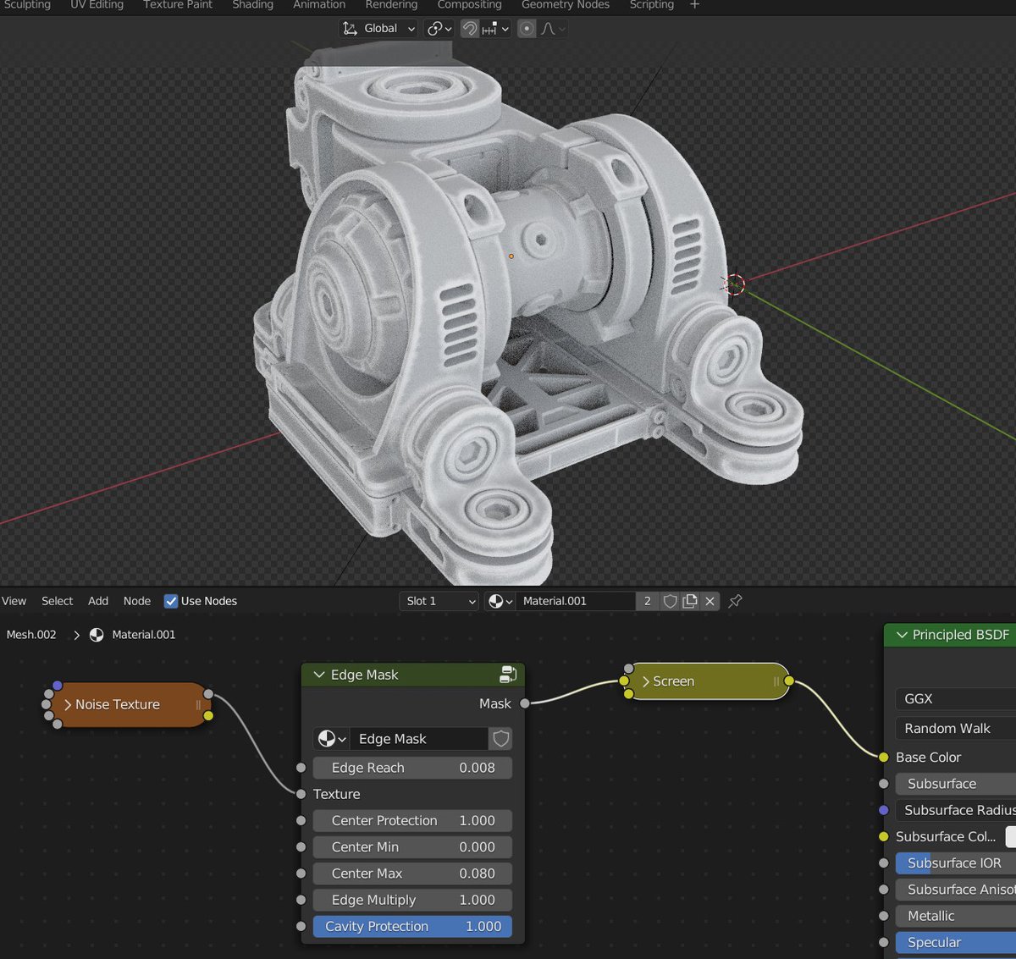Image resolution: width=1016 pixels, height=959 pixels.
Task: Unlink Material.001 with the X button
Action: point(710,601)
